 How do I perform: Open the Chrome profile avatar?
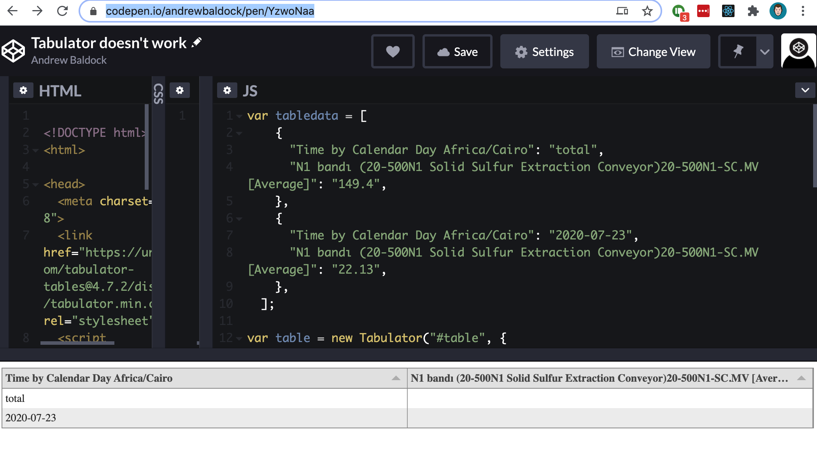[778, 11]
